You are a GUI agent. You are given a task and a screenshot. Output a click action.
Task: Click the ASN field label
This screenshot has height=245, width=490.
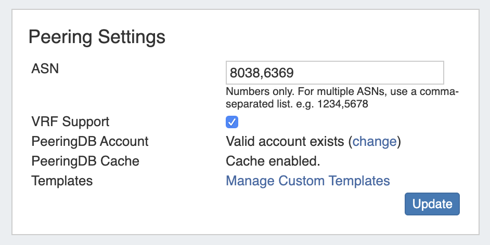coord(45,68)
